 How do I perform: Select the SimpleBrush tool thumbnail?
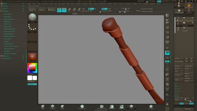[189, 6]
